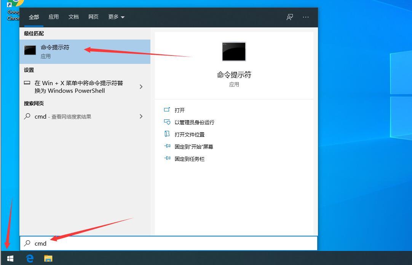Click the pin icon beside 固定到"开始"屏幕
This screenshot has height=265, width=412.
point(167,146)
